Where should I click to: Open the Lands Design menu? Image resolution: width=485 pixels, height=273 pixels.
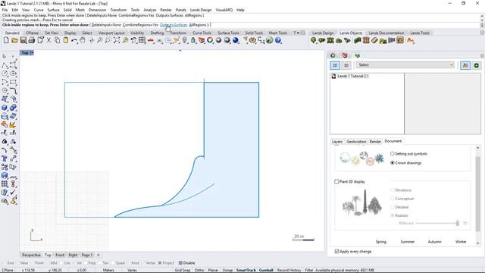(x=201, y=10)
